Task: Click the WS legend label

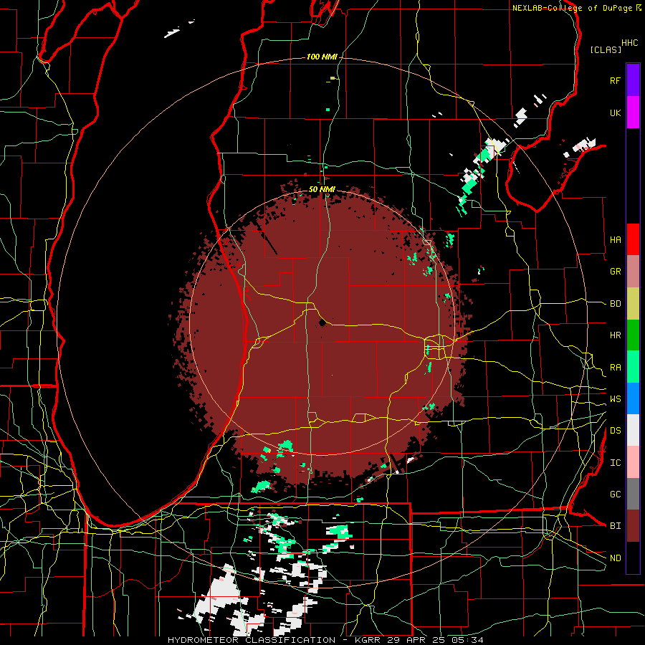Action: click(615, 398)
